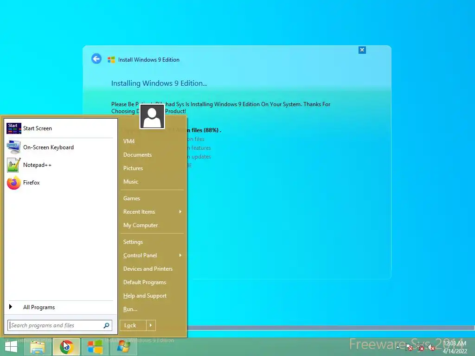475x356 pixels.
Task: Switch to Install Windows 9 Edition taskbar button
Action: [95, 347]
